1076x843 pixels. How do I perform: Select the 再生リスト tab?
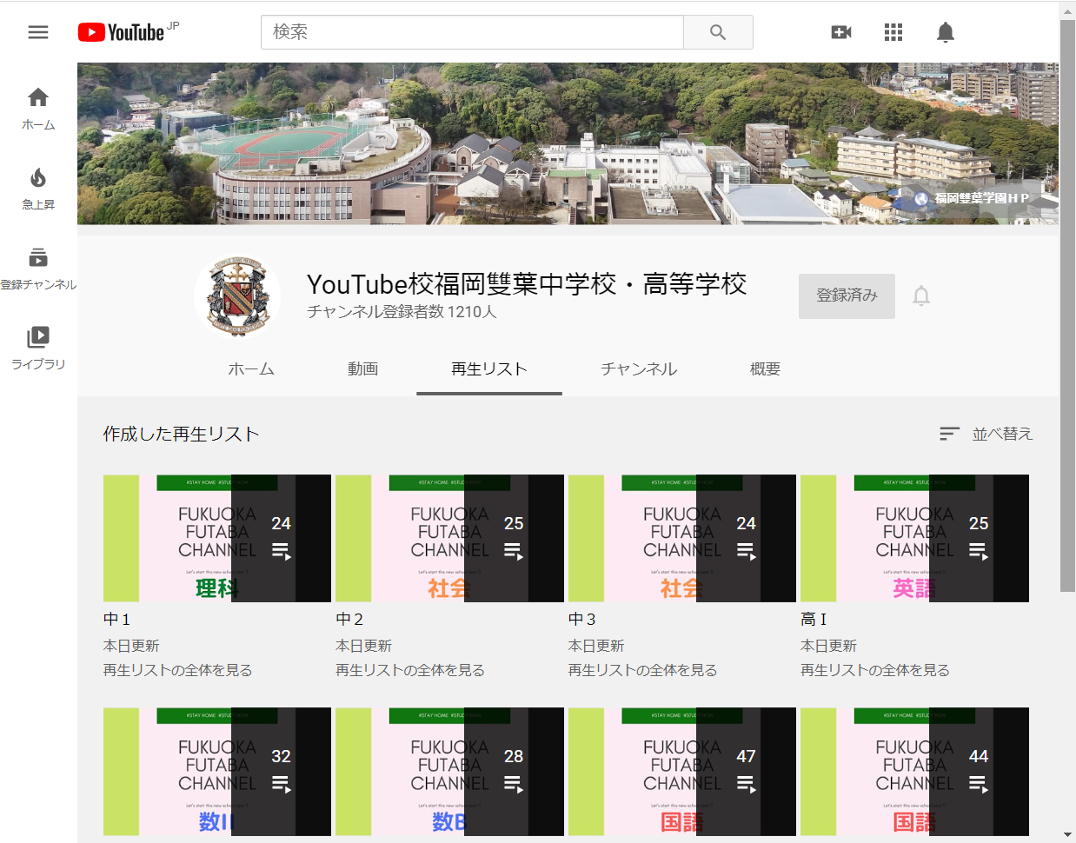point(489,369)
